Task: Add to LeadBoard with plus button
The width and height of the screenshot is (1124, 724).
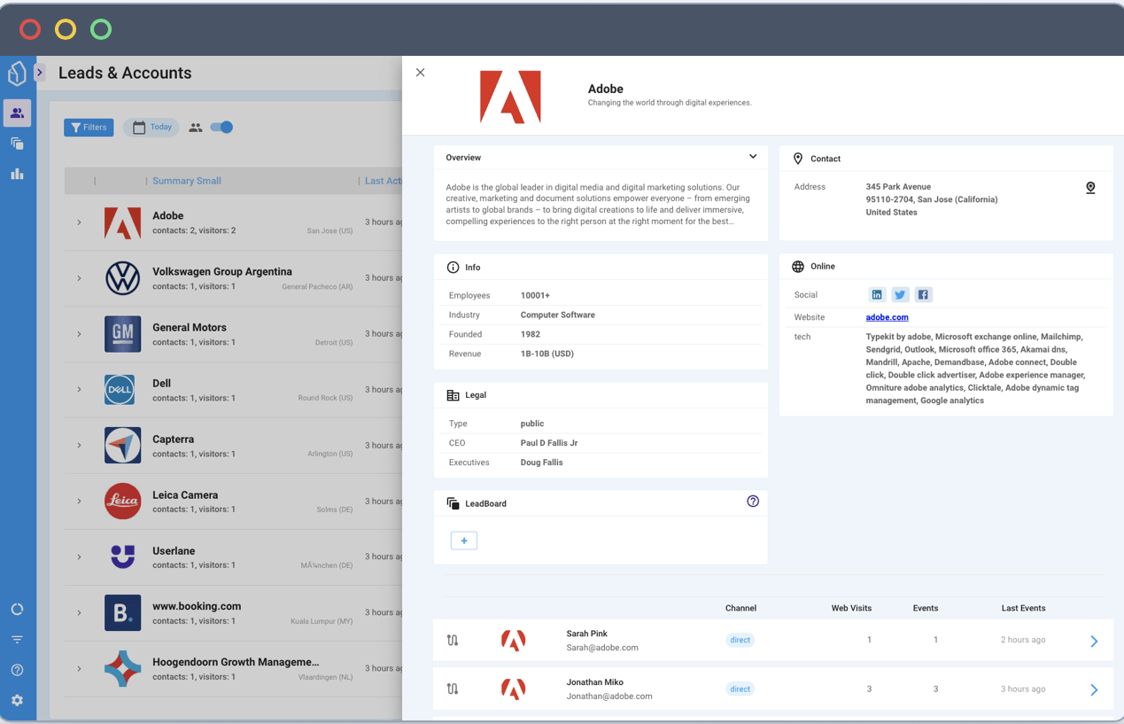Action: click(x=464, y=541)
